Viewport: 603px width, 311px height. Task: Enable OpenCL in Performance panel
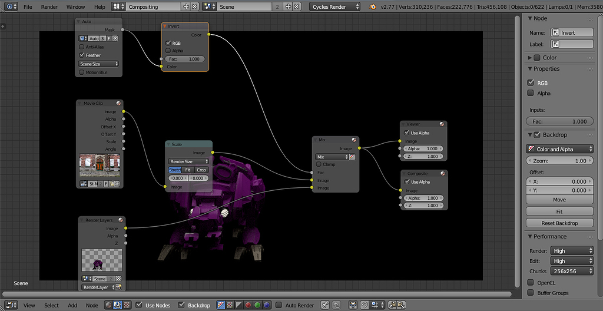click(x=531, y=283)
